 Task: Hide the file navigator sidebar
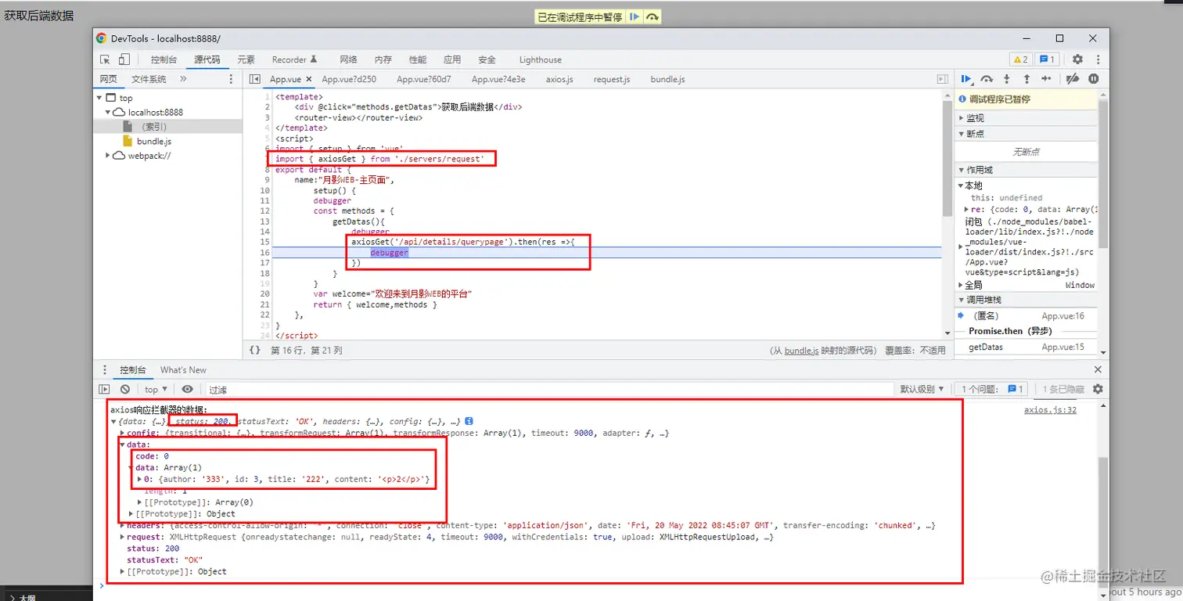coord(254,79)
